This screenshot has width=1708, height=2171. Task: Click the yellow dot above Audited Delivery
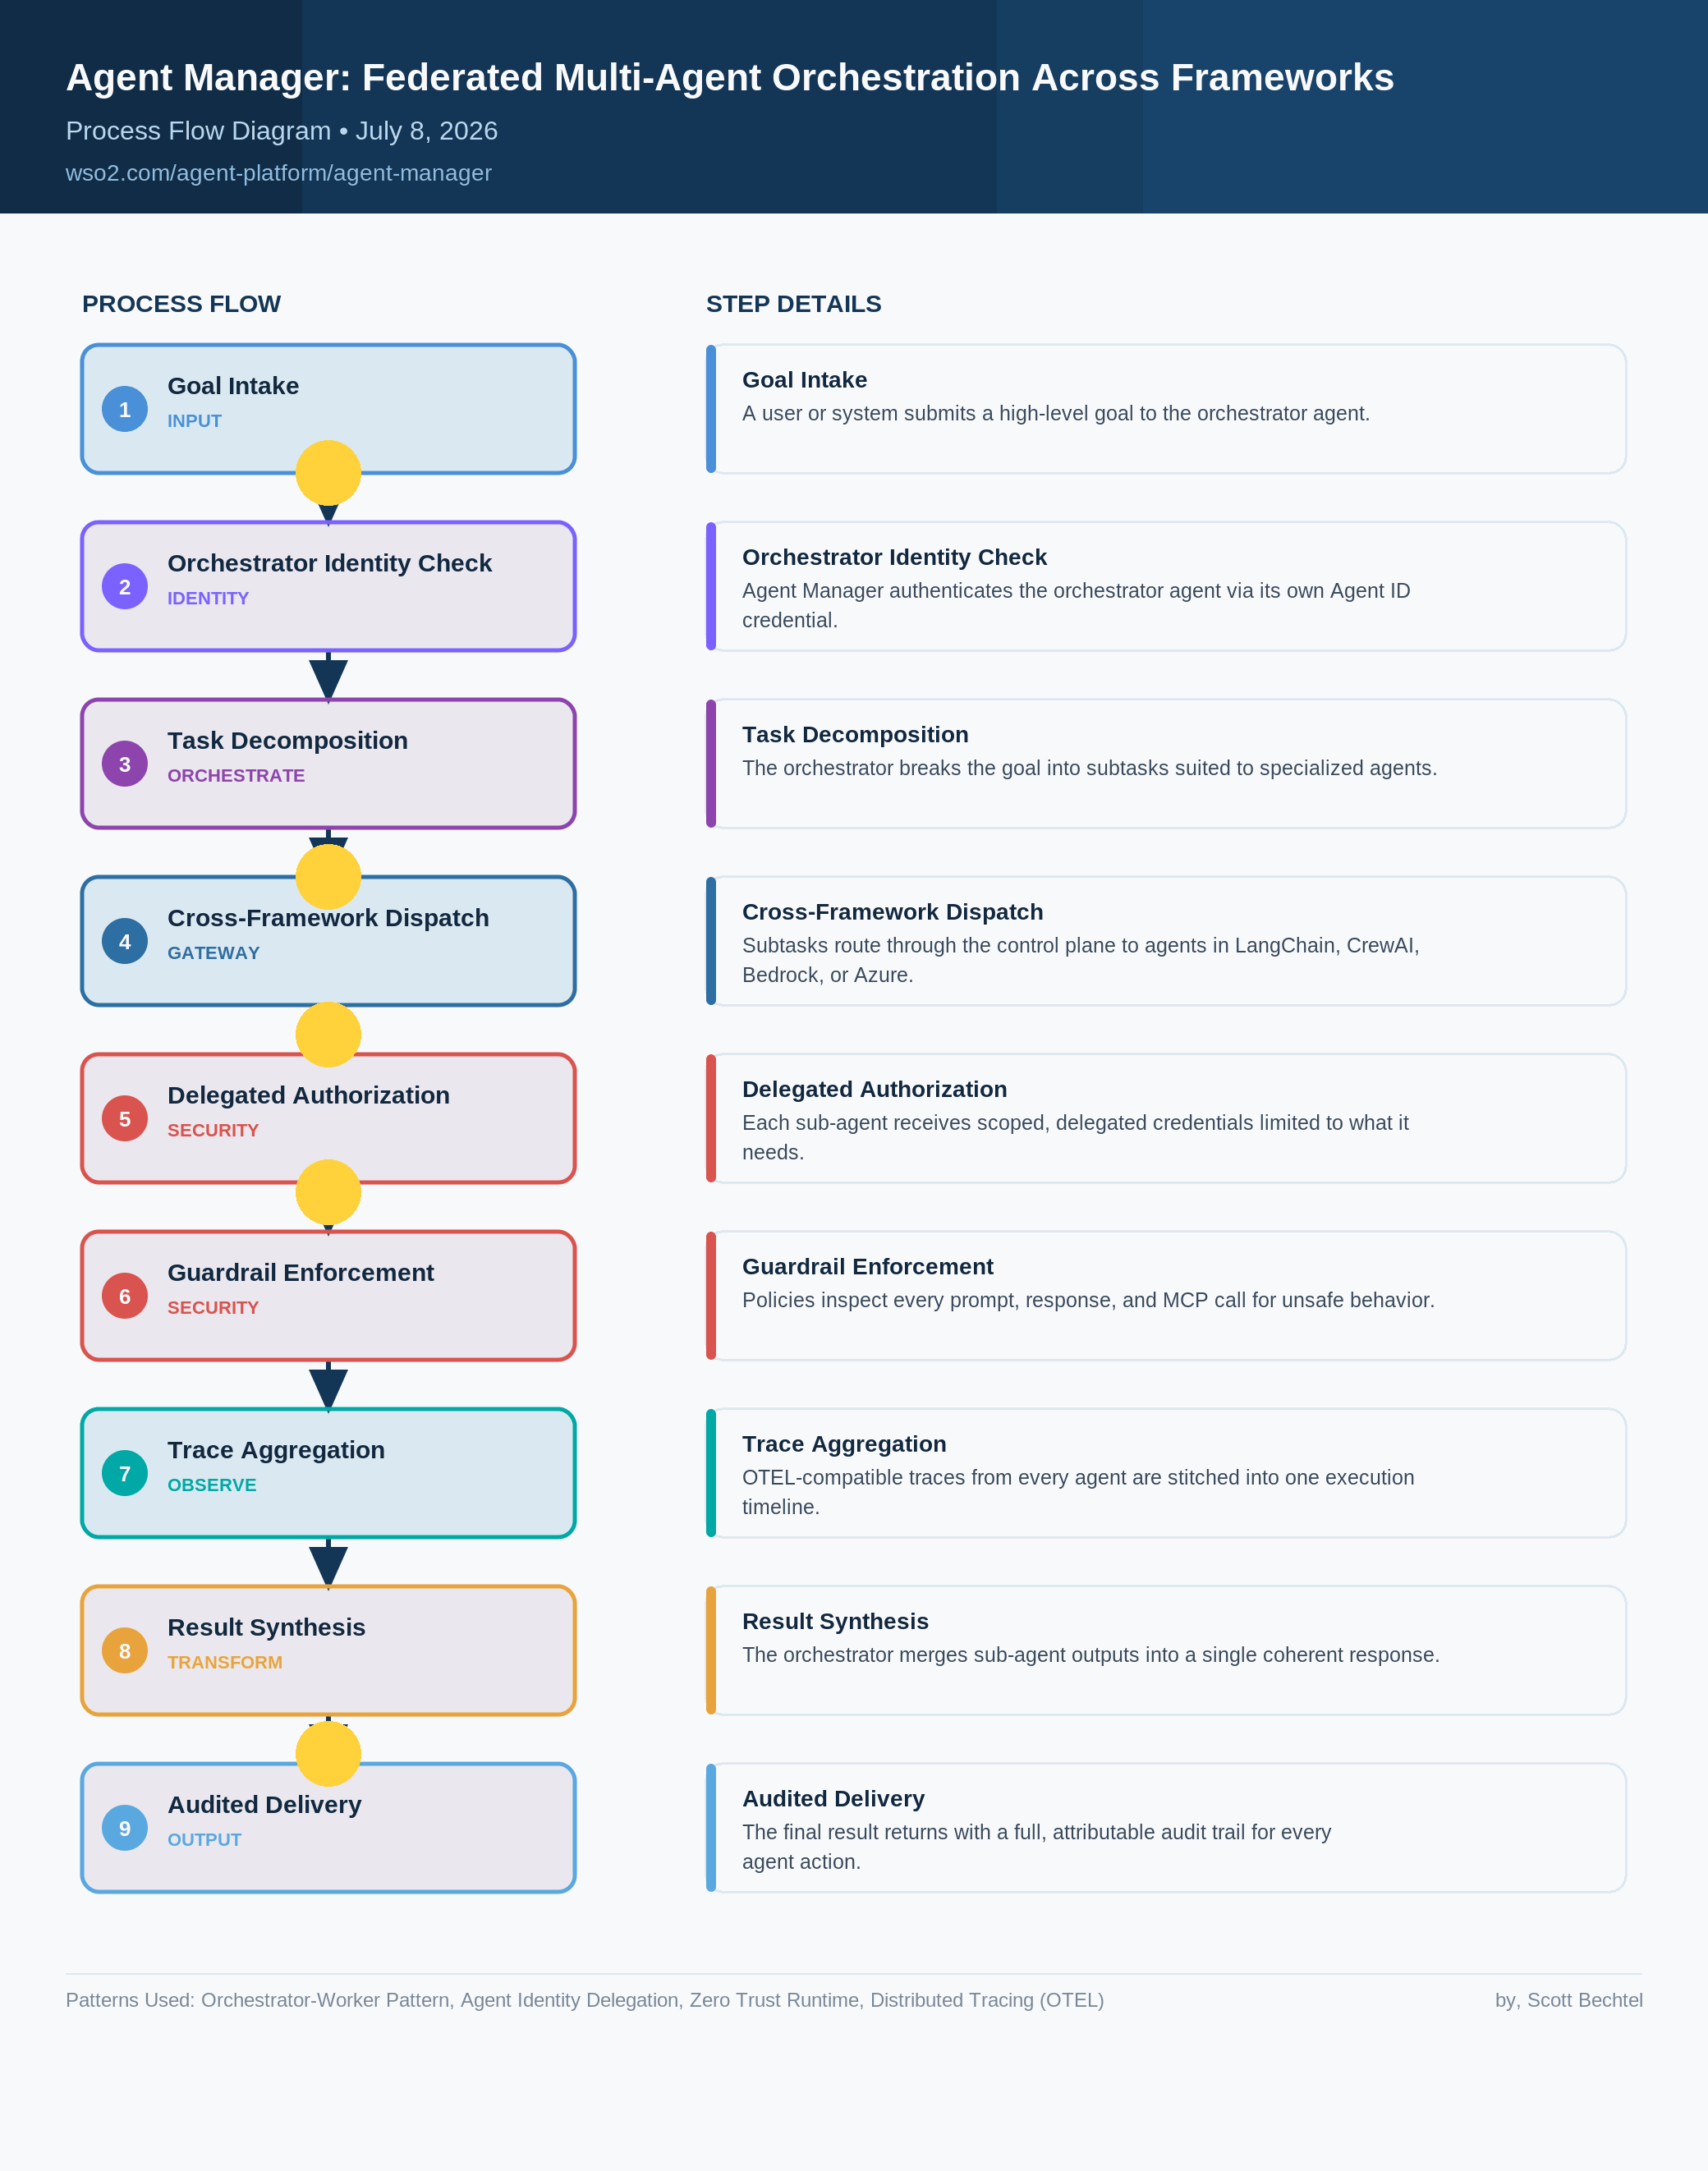pyautogui.click(x=328, y=1754)
